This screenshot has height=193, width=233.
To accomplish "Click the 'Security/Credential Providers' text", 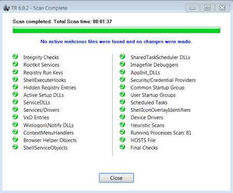I will pos(163,80).
